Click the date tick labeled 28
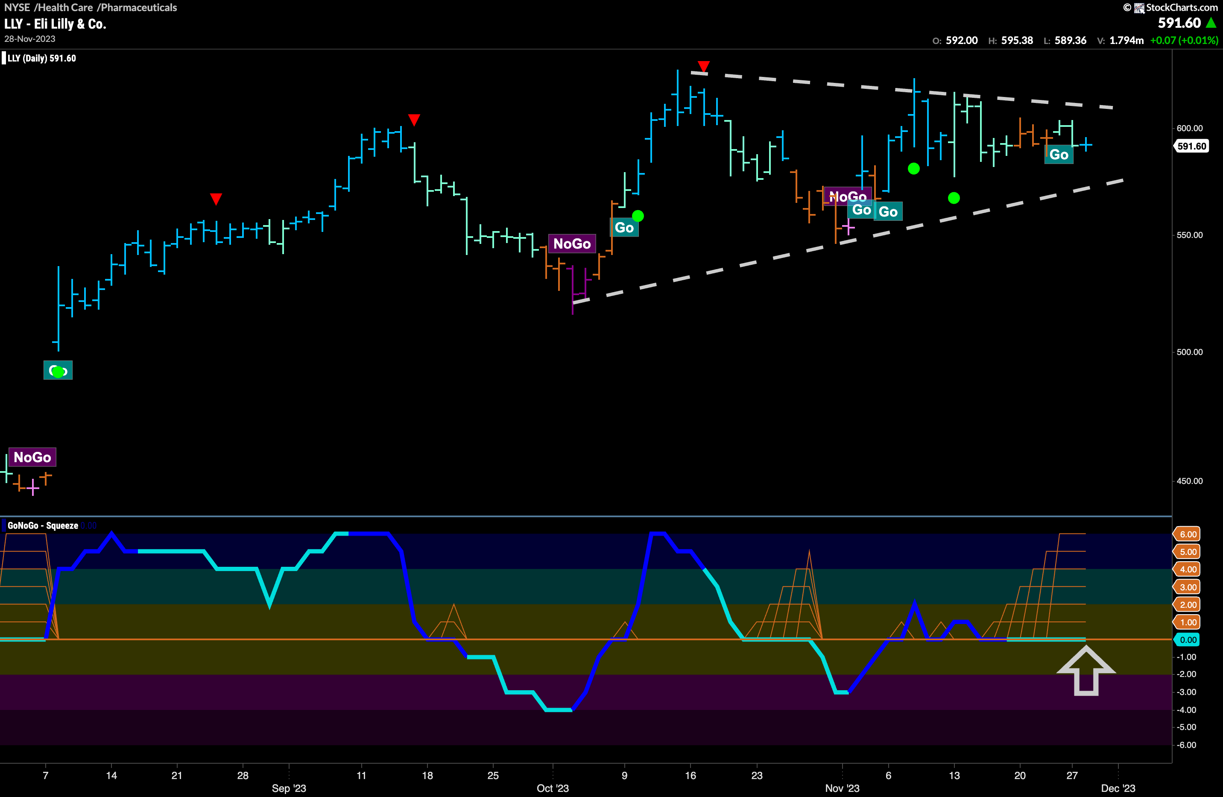The width and height of the screenshot is (1223, 797). tap(243, 775)
